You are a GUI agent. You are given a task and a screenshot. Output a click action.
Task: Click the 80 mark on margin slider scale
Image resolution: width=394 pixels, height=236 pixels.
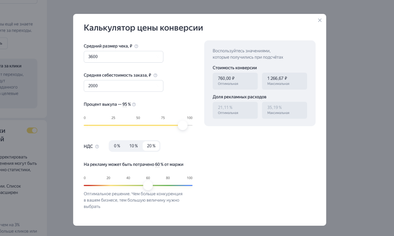(x=168, y=178)
